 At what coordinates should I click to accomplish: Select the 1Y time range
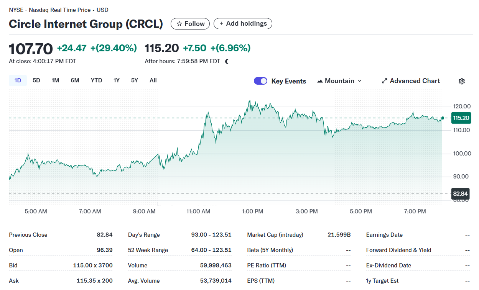[x=117, y=80]
